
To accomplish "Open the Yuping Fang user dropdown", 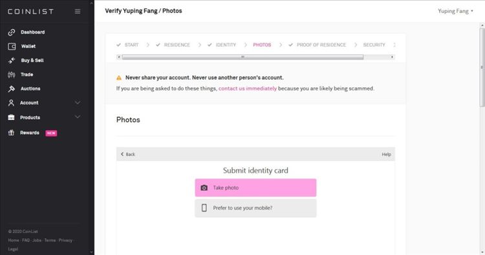I will point(455,11).
